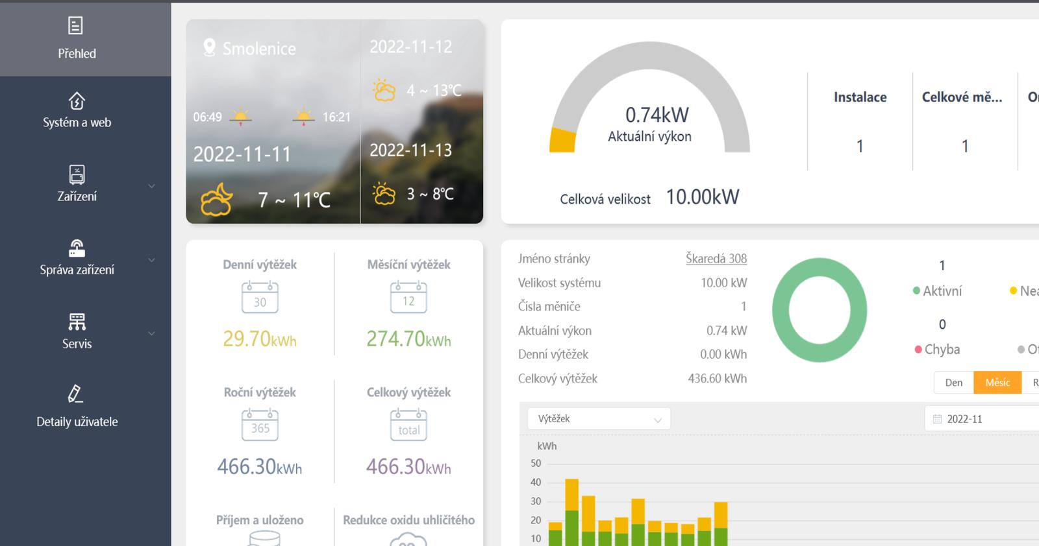Open the Škaredá 308 site link
1039x546 pixels.
716,259
